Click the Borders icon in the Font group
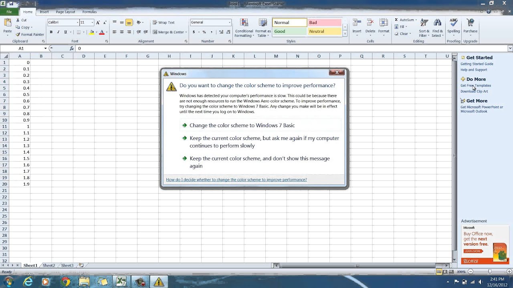The image size is (513, 288). click(79, 32)
